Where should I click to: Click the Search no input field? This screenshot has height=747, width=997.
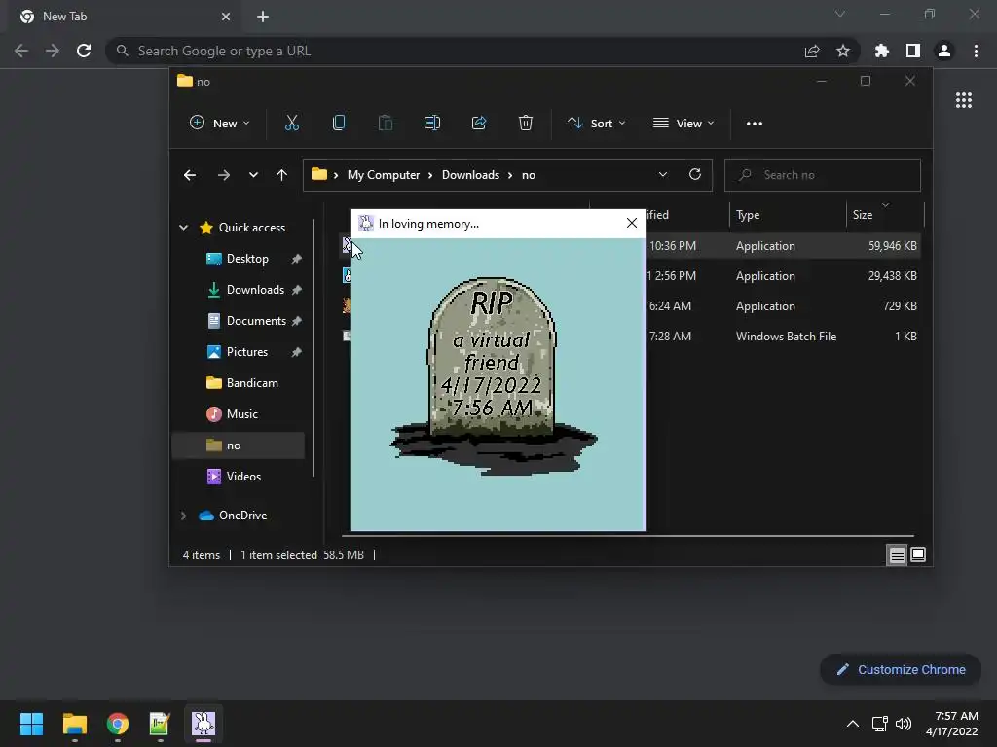(832, 175)
